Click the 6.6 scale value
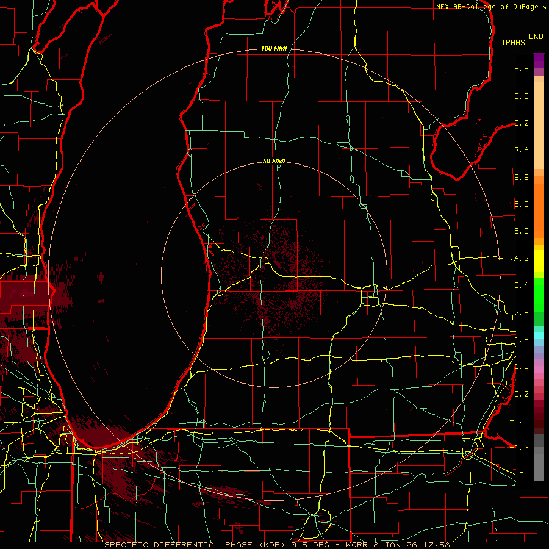Image resolution: width=549 pixels, height=549 pixels. tap(522, 177)
